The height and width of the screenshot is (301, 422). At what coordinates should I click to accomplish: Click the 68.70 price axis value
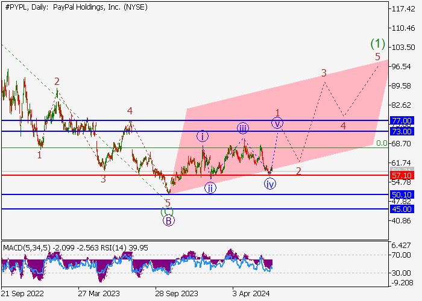402,143
